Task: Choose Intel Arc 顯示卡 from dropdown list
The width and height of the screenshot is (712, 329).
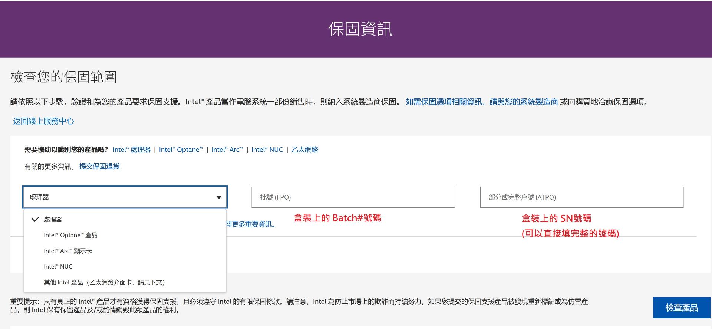Action: tap(125, 251)
